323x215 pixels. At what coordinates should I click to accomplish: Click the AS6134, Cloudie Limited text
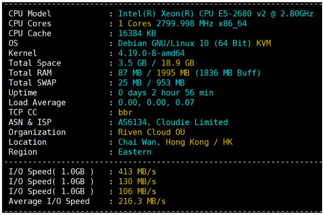coord(173,122)
